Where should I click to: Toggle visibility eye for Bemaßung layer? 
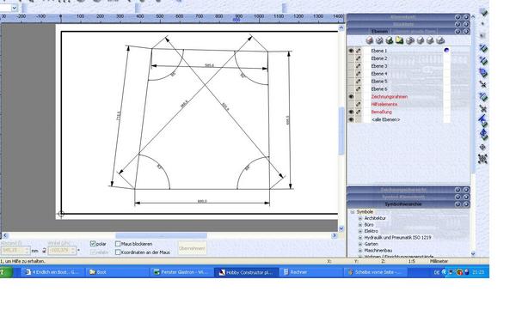click(351, 112)
